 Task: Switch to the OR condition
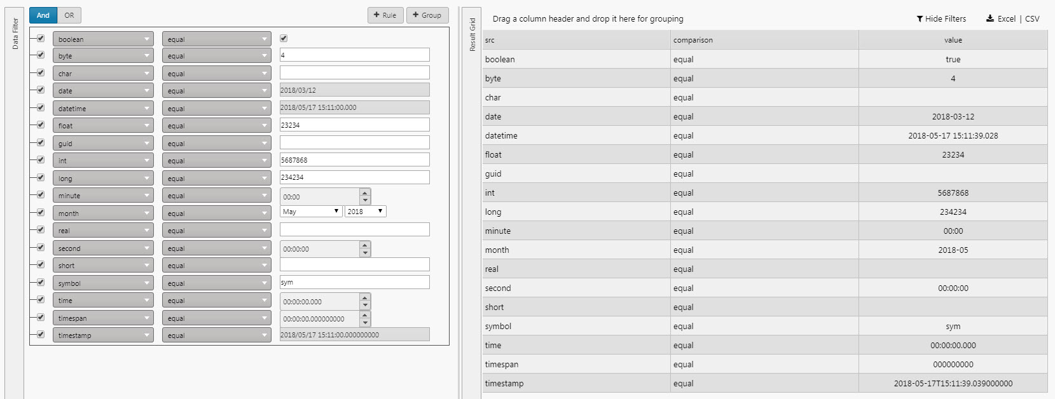[69, 15]
